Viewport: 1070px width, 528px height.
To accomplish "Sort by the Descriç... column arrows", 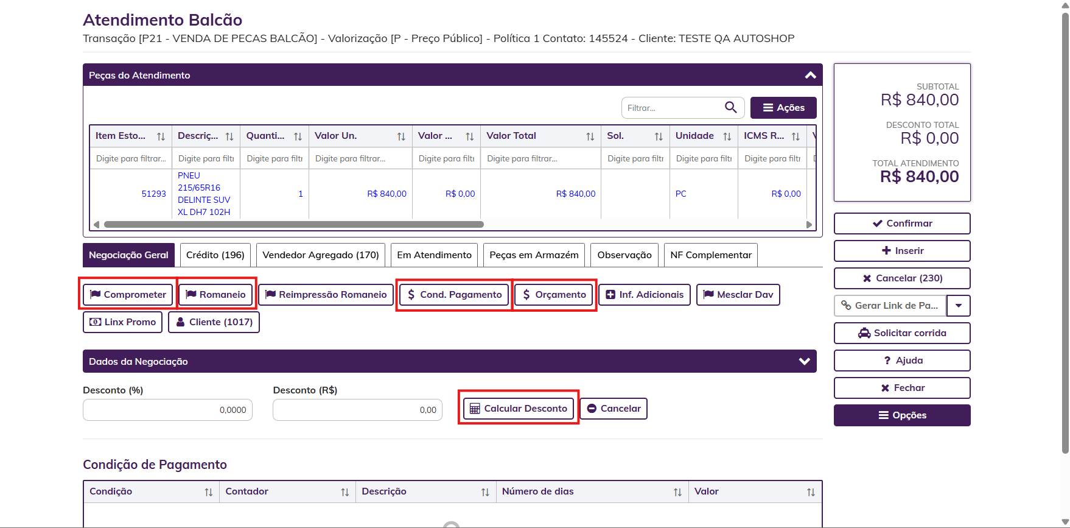I will (229, 136).
